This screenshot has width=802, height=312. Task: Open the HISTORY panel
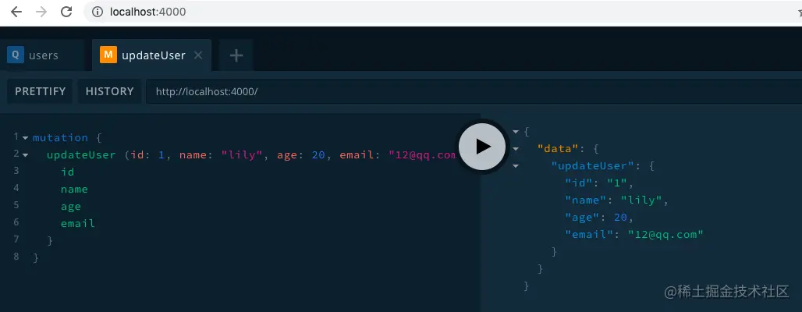pyautogui.click(x=109, y=91)
